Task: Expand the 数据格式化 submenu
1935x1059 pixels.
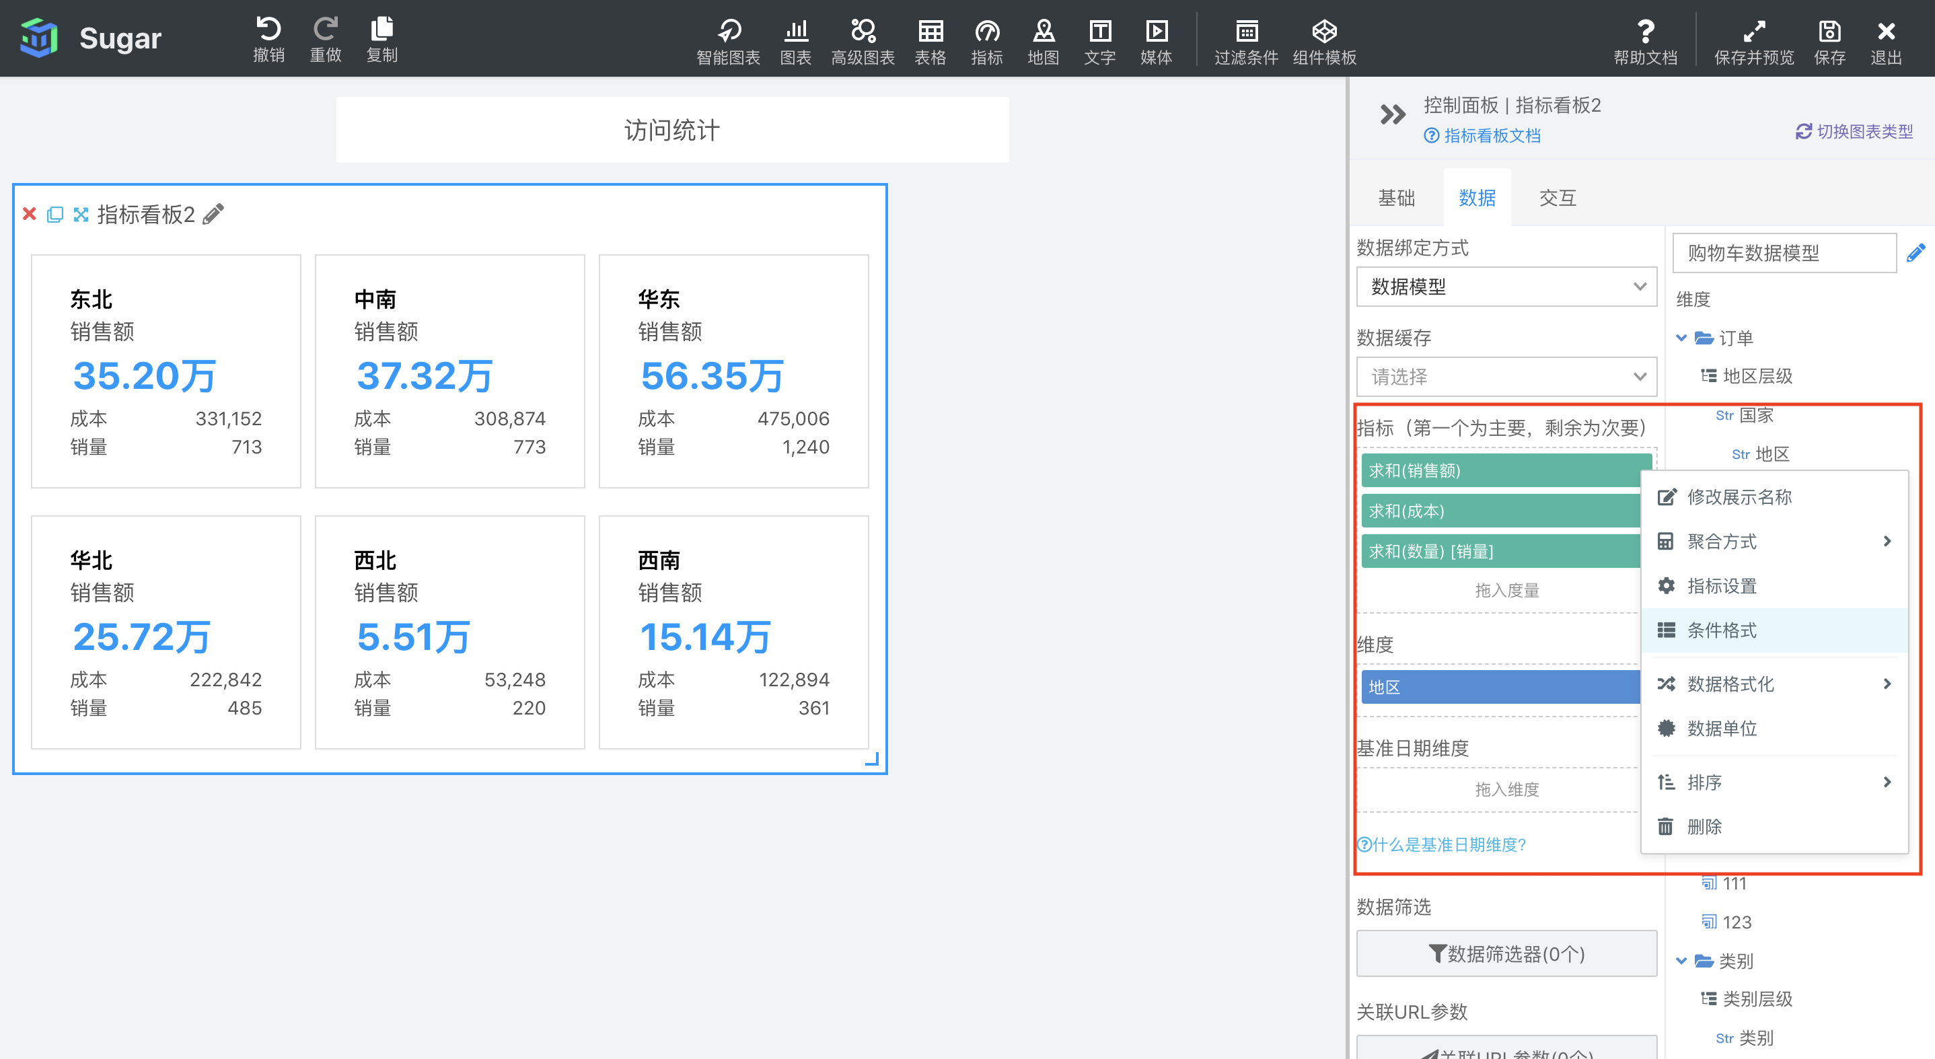Action: point(1774,684)
